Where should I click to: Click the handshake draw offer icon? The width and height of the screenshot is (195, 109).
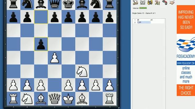coord(172,2)
